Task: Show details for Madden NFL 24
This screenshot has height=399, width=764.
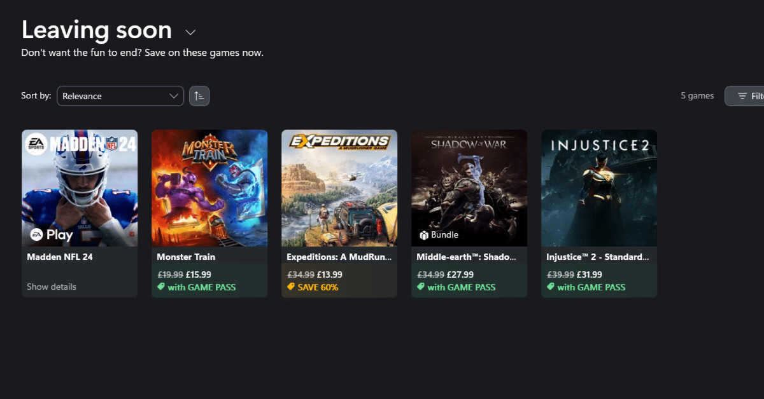Action: [x=52, y=287]
